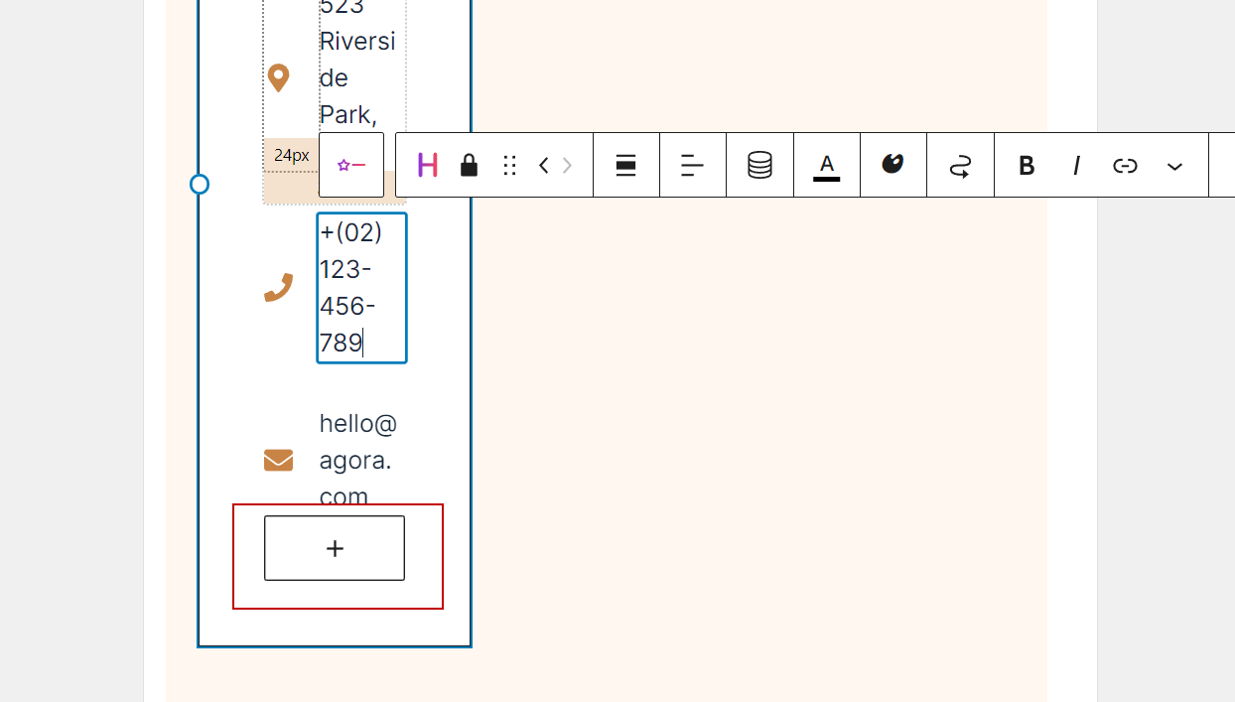
Task: Click the phone handset icon
Action: 278,288
